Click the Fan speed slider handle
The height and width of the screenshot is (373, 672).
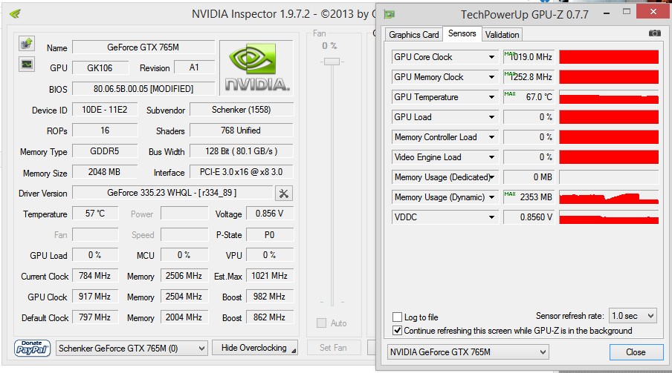pos(332,62)
